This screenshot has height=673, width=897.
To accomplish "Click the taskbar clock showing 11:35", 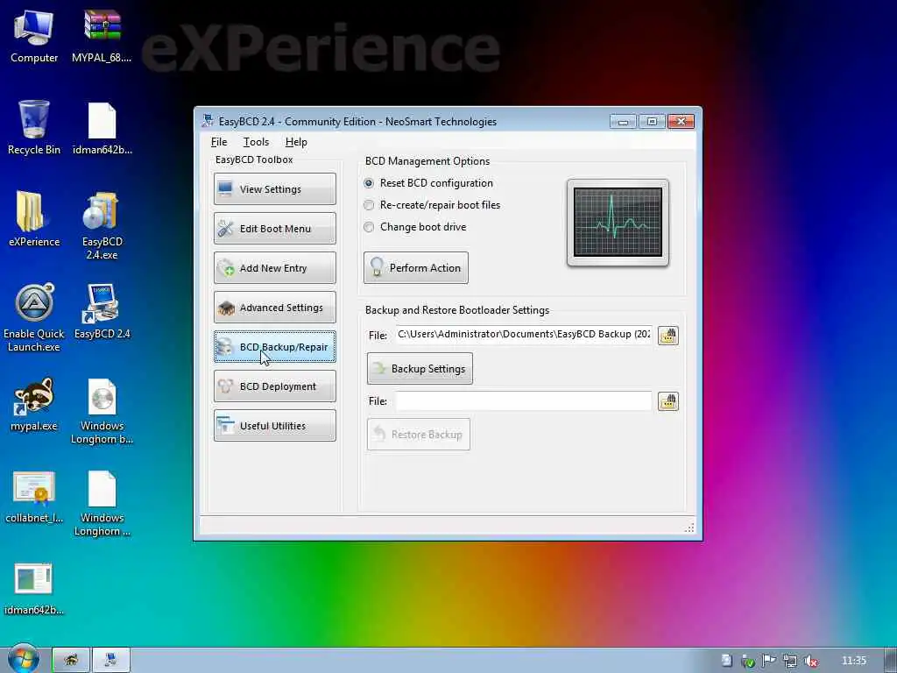I will click(x=853, y=661).
